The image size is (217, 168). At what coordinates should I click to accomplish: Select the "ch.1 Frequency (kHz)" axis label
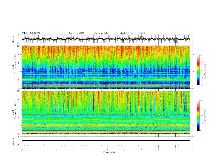[x=14, y=64]
